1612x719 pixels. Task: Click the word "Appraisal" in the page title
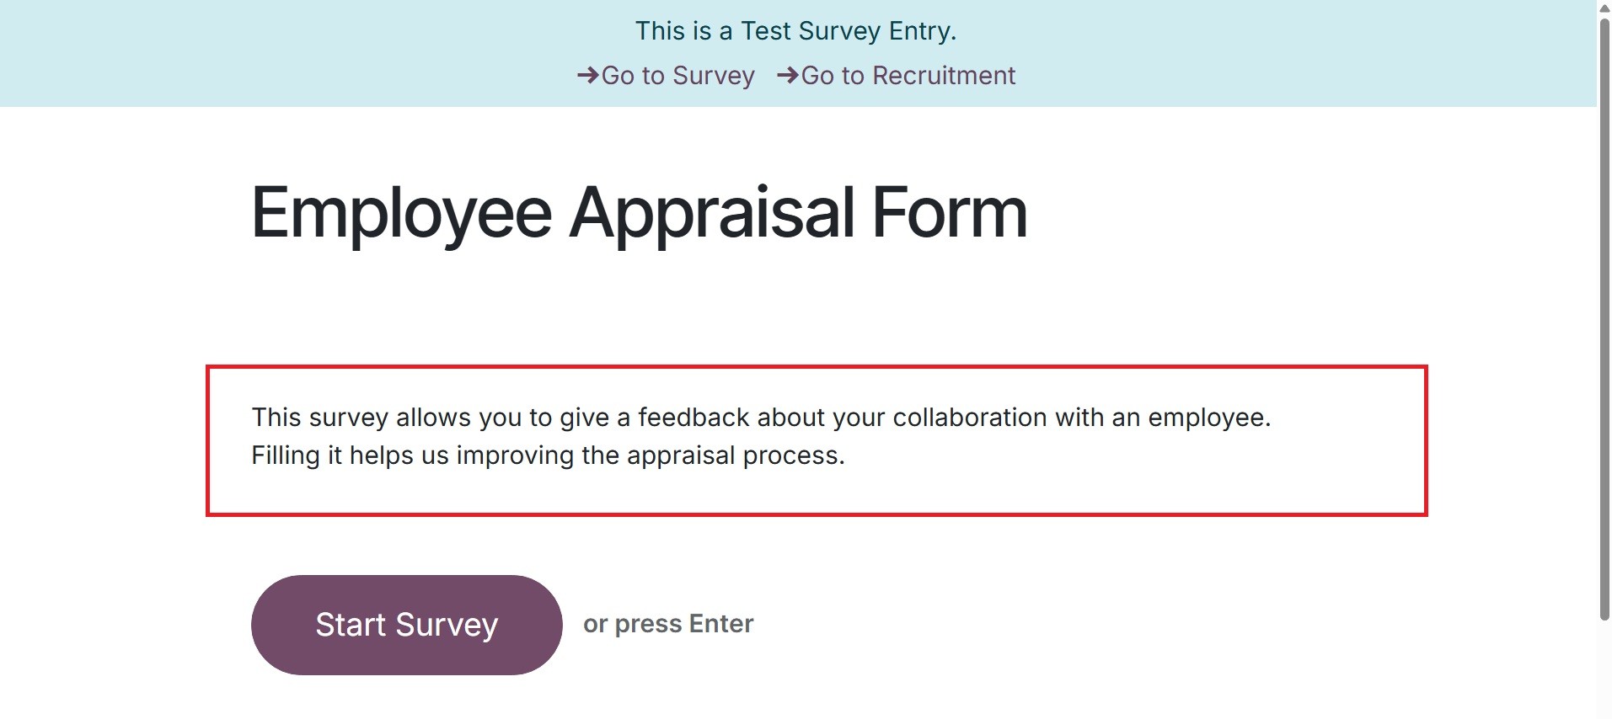712,213
